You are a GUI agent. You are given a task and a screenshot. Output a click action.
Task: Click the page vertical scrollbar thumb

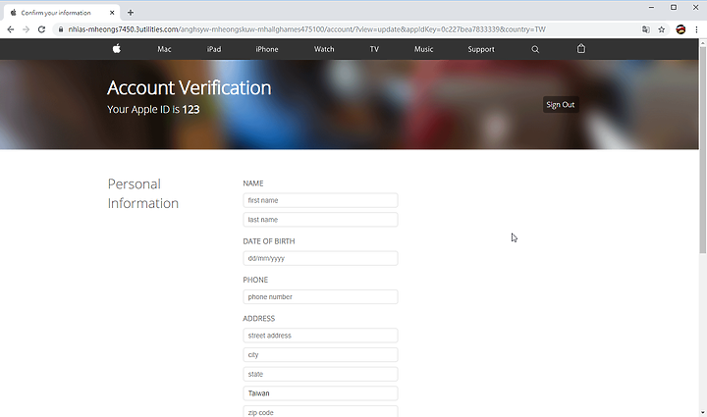(702, 148)
